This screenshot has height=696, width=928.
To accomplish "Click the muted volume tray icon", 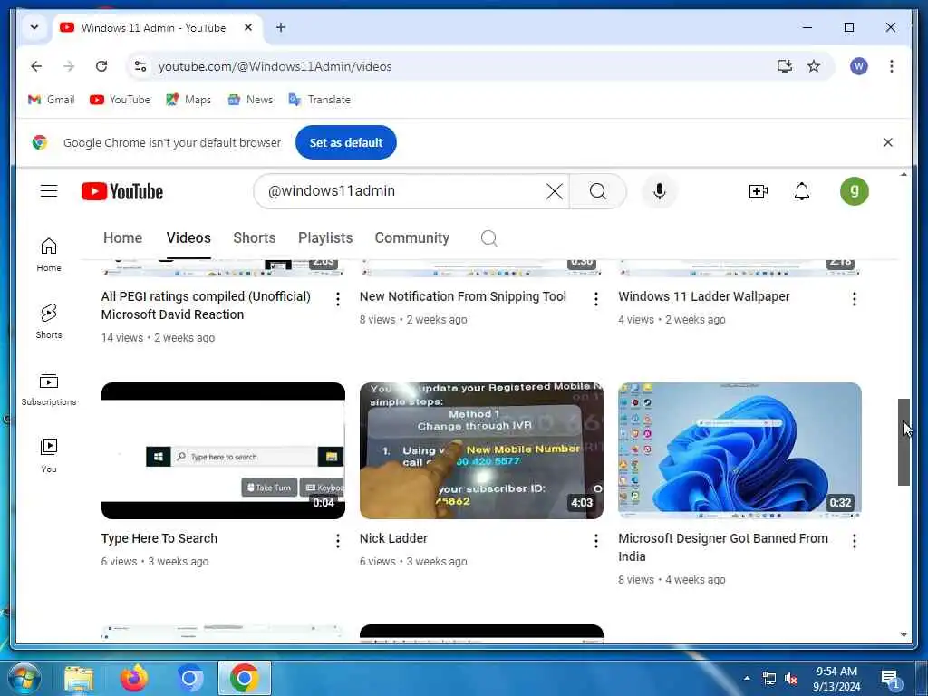I will click(x=790, y=678).
